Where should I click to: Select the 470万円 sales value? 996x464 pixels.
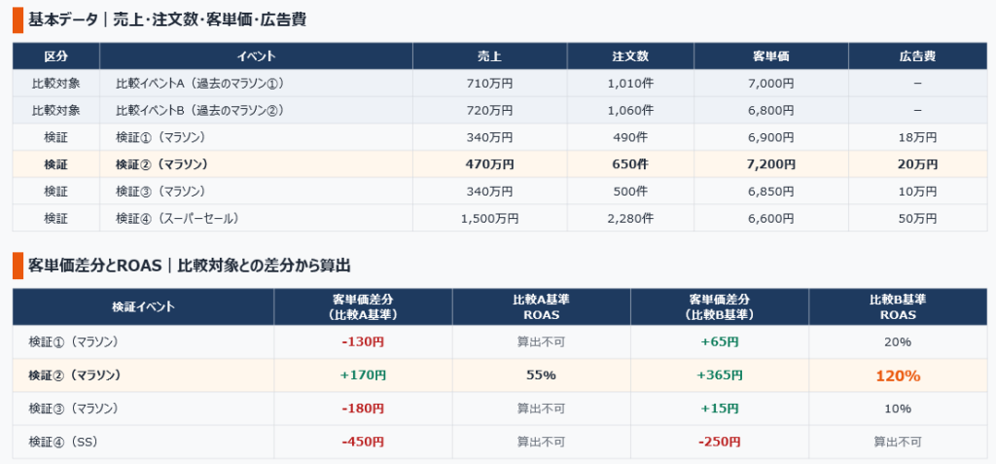(490, 164)
